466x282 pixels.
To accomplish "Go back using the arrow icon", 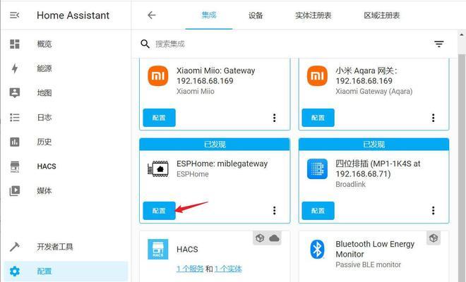I will tap(152, 15).
